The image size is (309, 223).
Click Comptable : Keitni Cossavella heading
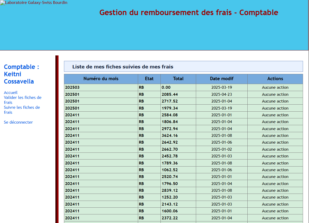point(22,74)
